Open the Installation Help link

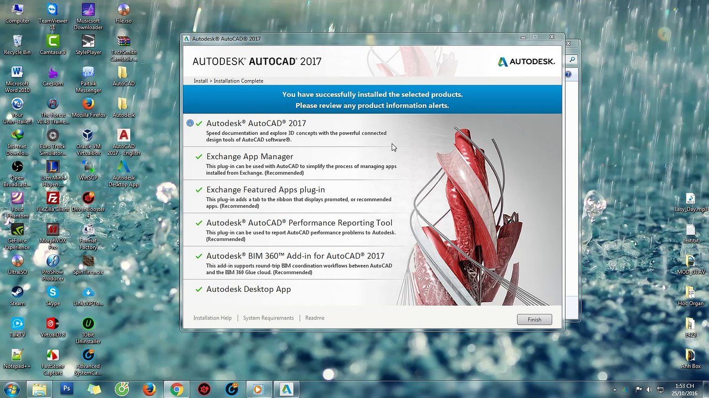click(x=212, y=318)
